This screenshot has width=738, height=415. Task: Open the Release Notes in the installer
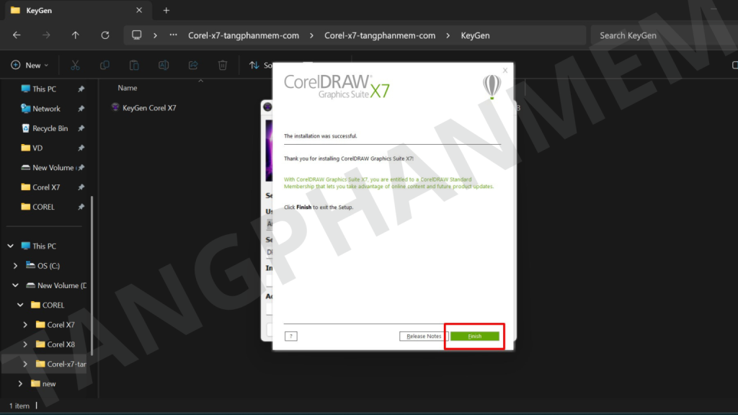[x=424, y=336]
